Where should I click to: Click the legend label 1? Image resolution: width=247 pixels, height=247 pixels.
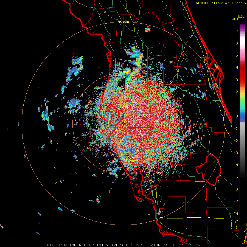coord(237,104)
